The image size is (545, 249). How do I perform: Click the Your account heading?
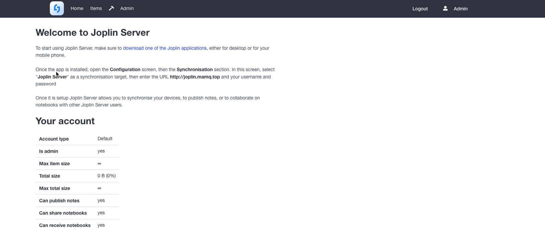tap(65, 121)
